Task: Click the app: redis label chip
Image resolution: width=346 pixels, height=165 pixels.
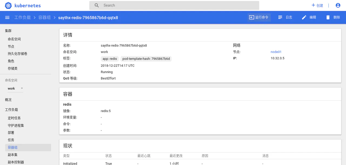Action: click(110, 59)
